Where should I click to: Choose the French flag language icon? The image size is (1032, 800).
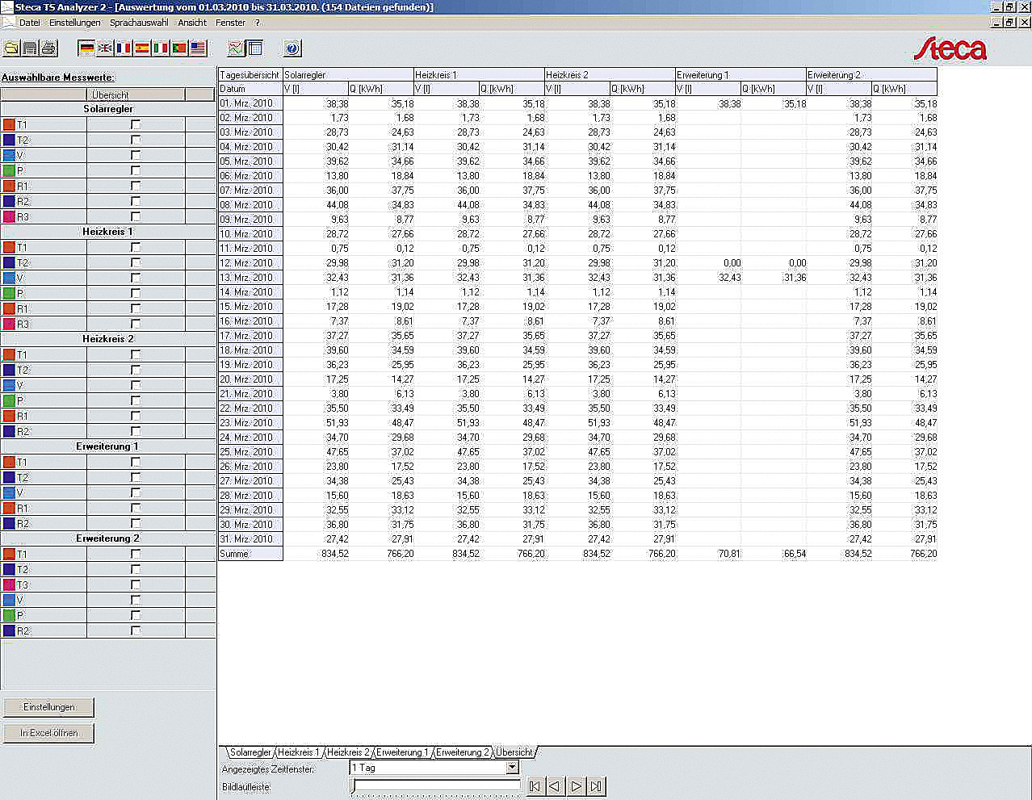click(x=124, y=48)
